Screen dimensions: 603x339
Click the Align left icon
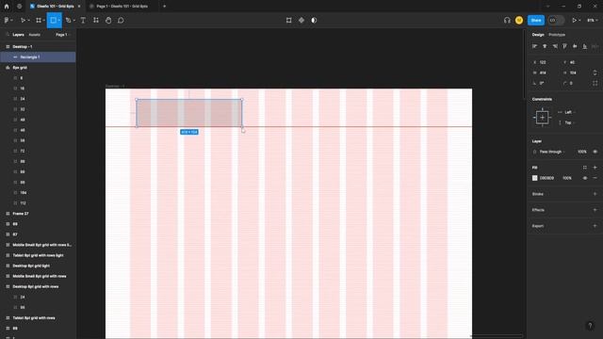[534, 46]
